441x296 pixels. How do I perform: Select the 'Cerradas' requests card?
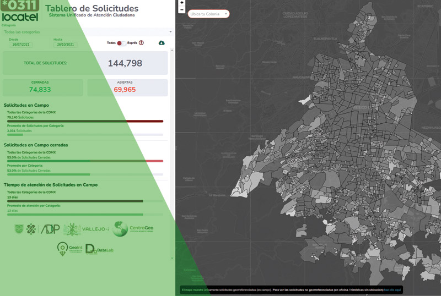(x=43, y=87)
